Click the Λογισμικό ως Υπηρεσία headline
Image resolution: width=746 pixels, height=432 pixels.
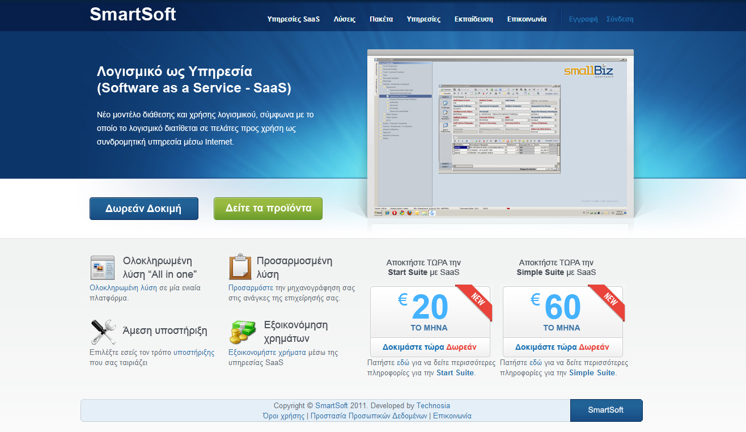click(x=194, y=80)
